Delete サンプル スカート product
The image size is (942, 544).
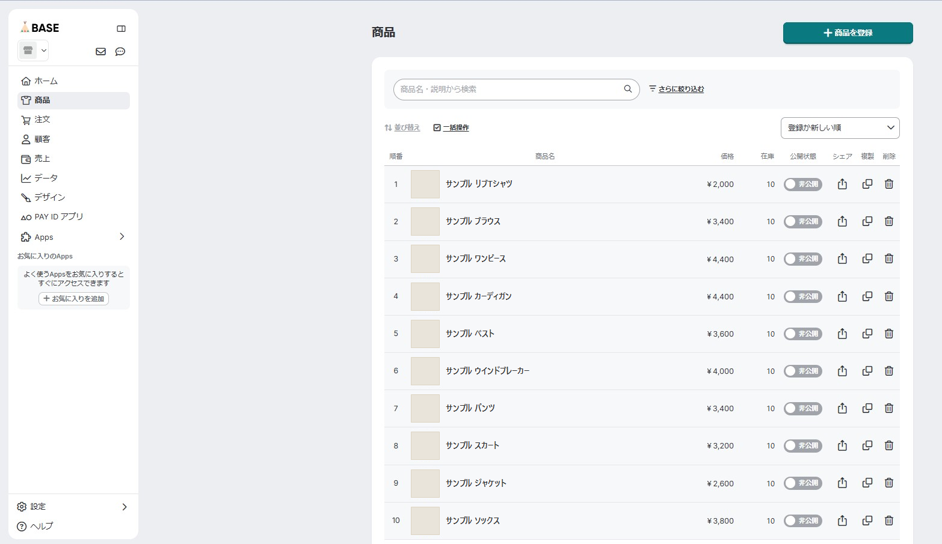(889, 445)
